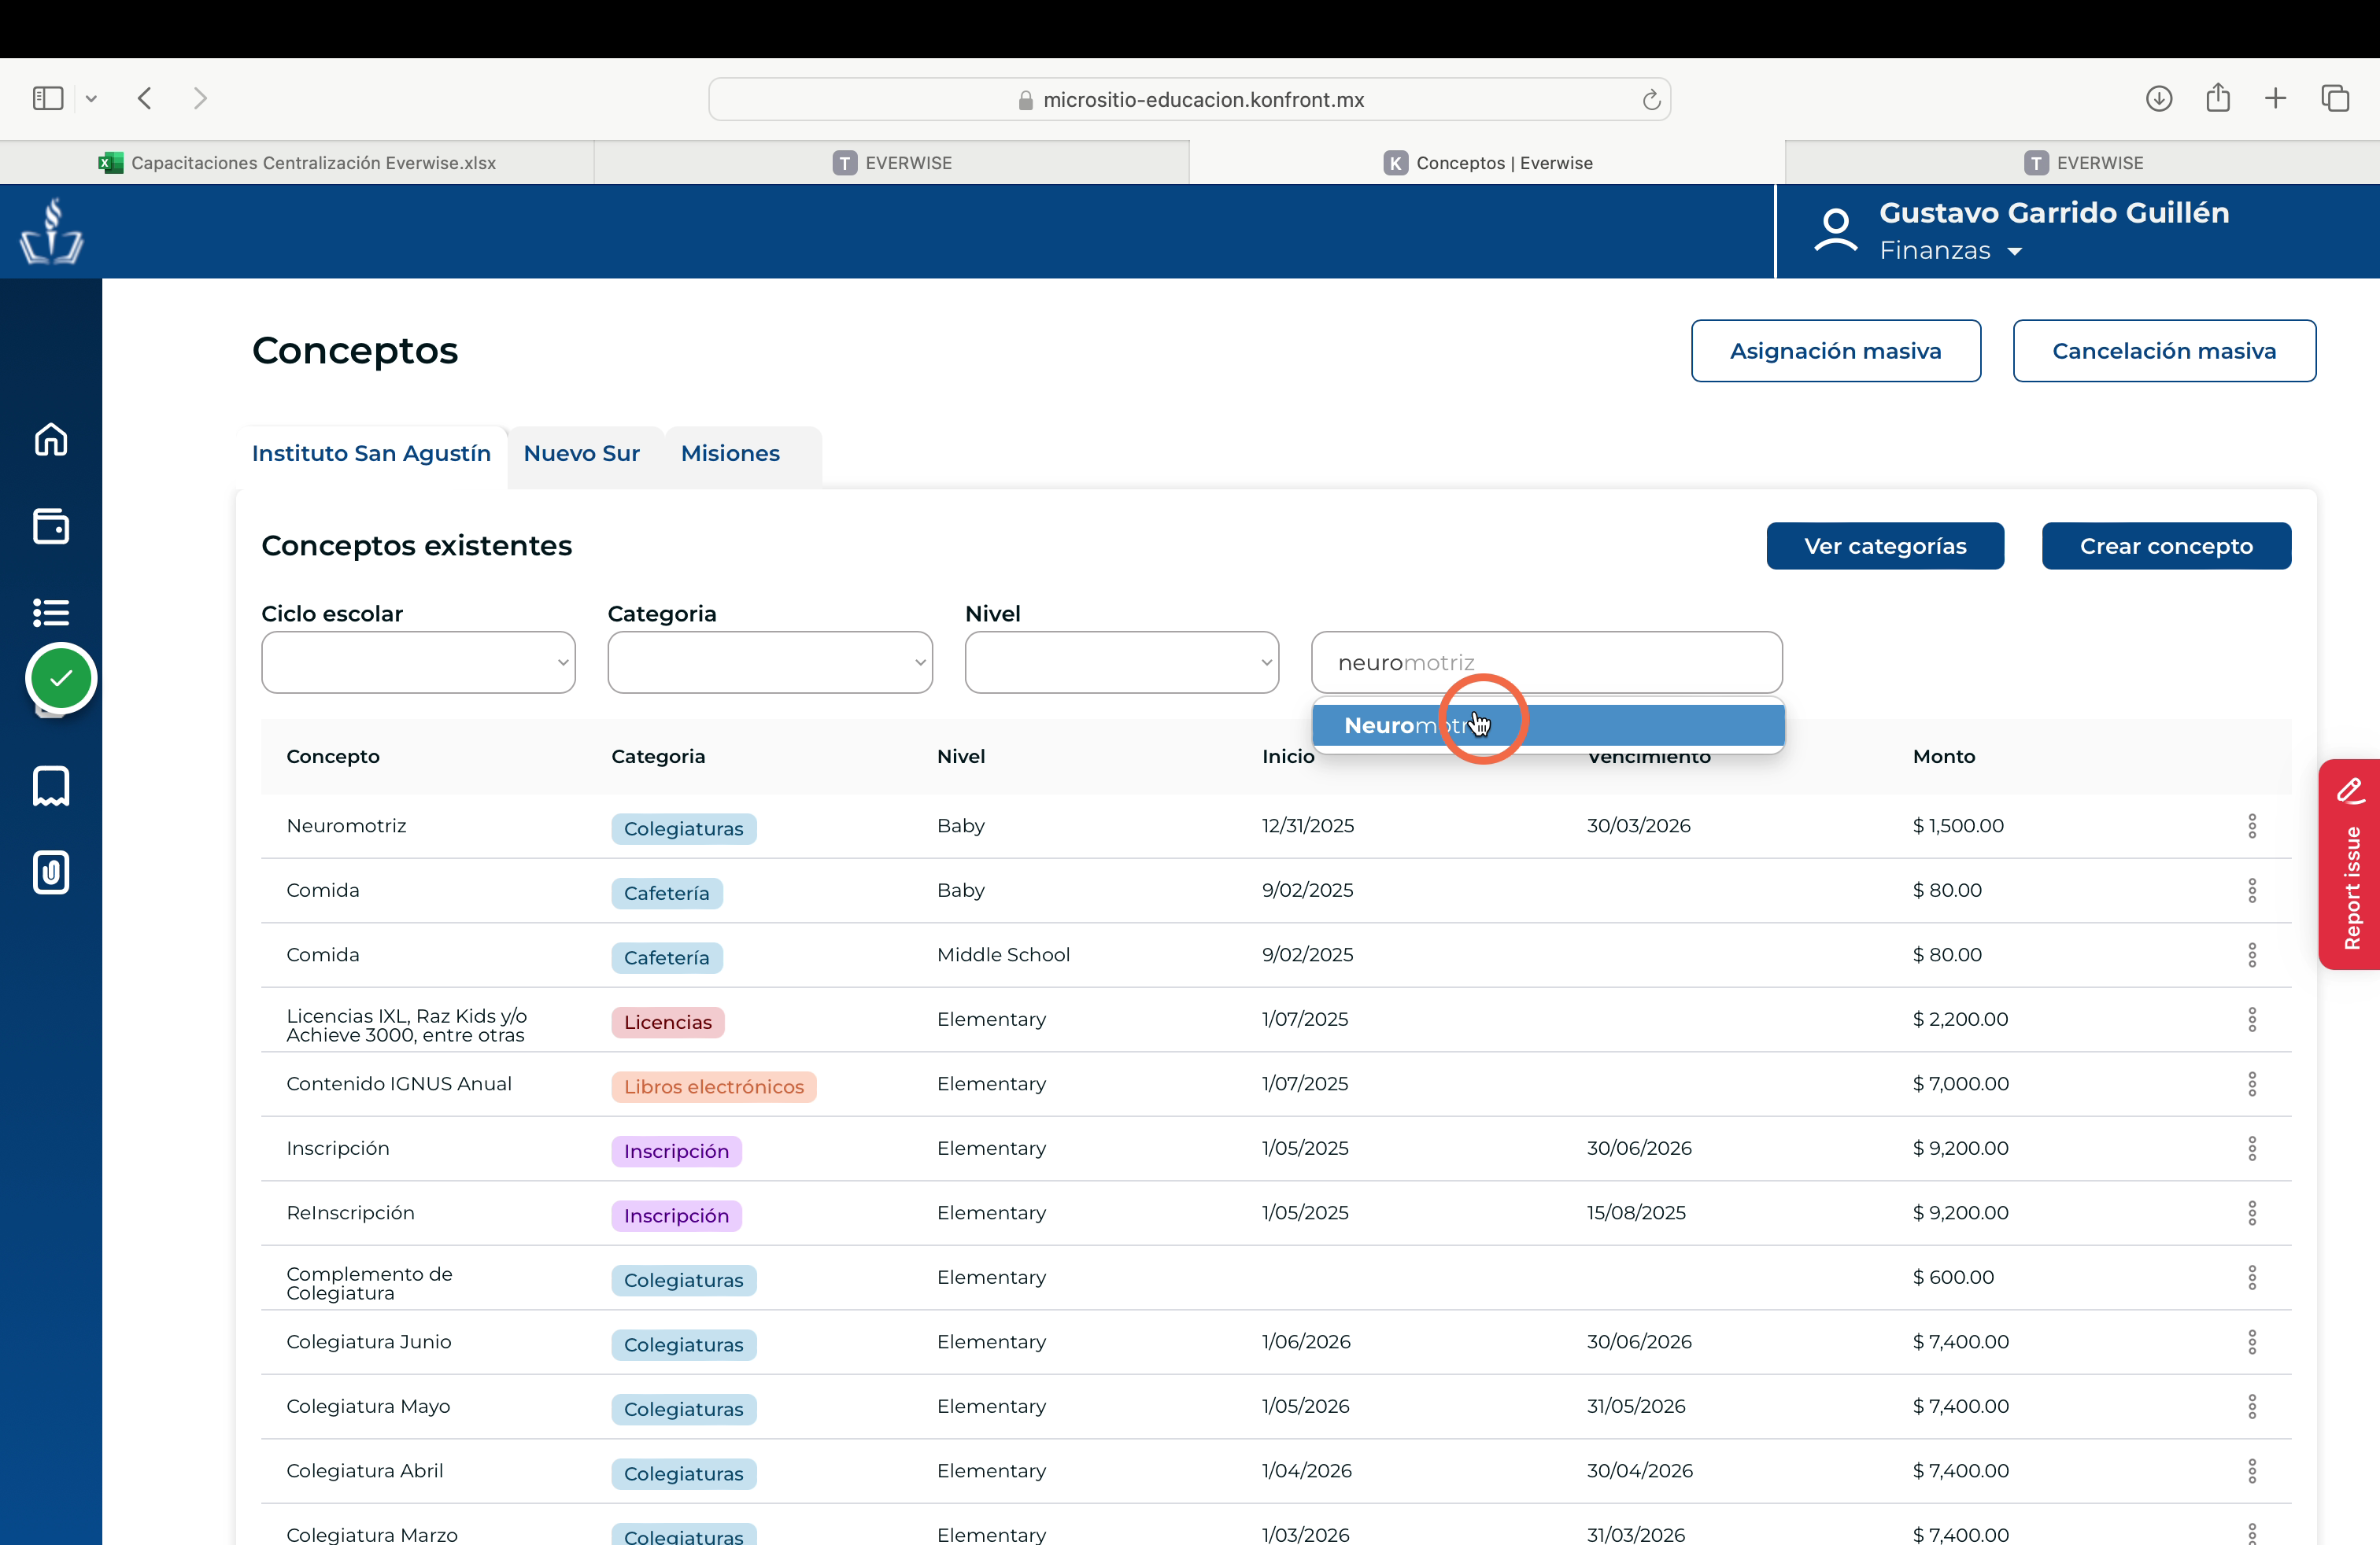2380x1545 pixels.
Task: Click the Ver categorías button
Action: (x=1885, y=546)
